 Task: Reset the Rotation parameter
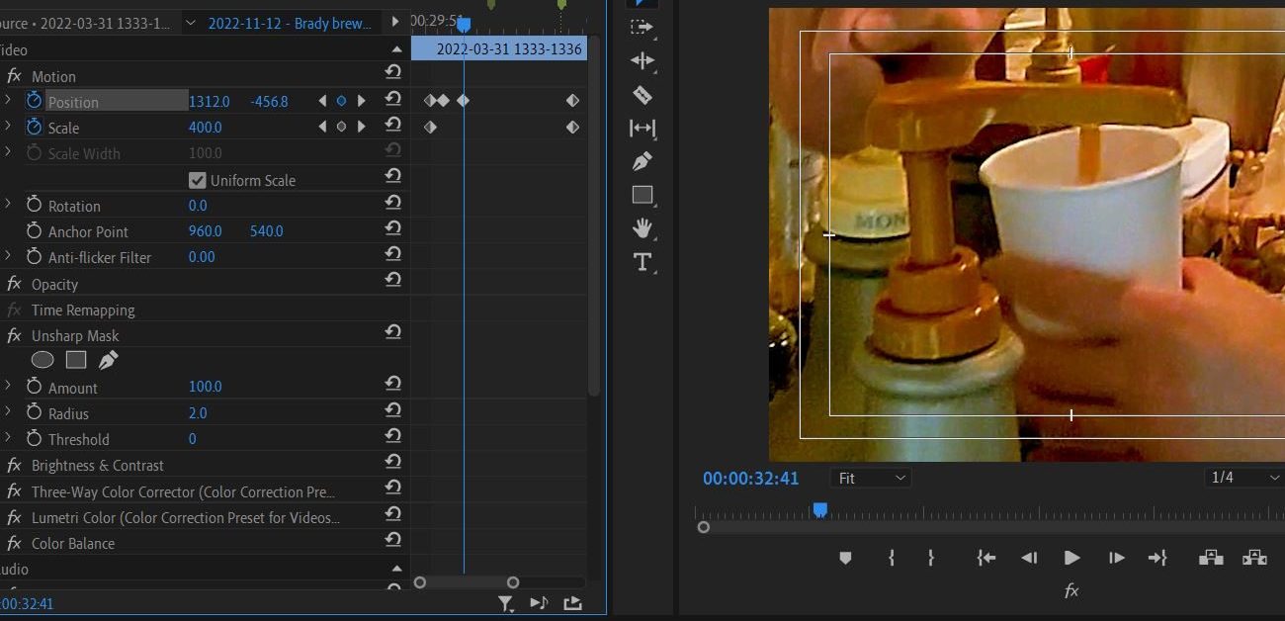[393, 203]
